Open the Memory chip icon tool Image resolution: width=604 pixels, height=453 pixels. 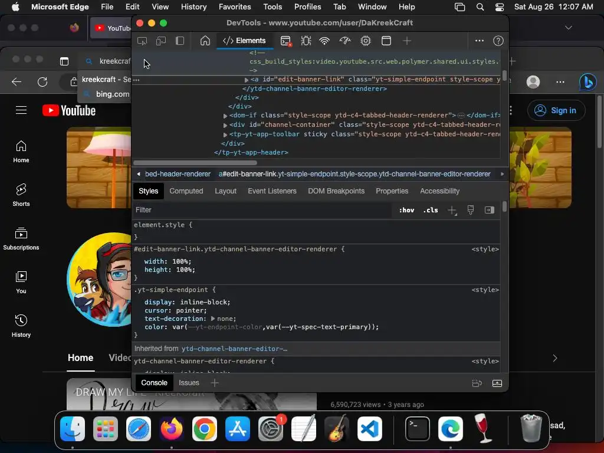366,41
